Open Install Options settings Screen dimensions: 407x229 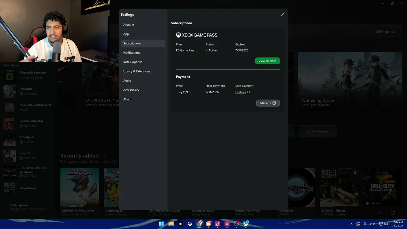(x=143, y=62)
